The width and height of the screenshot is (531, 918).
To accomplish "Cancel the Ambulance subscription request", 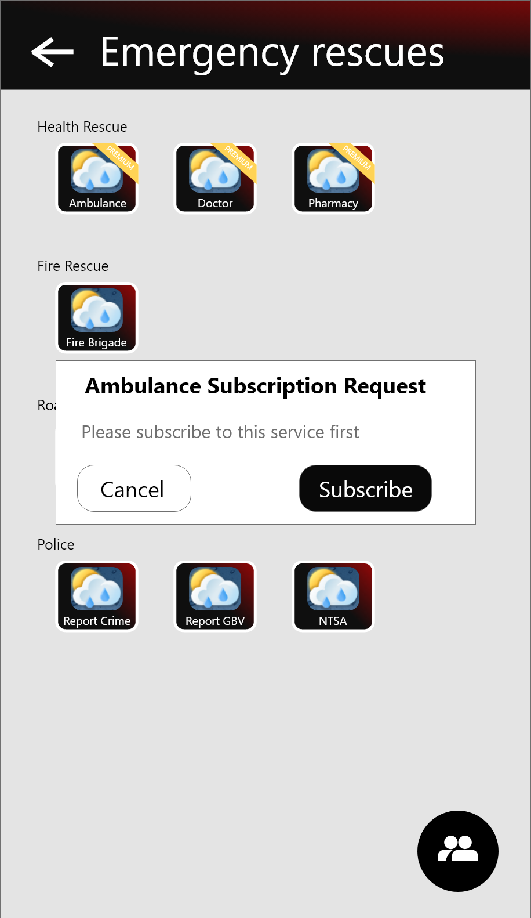I will [x=134, y=489].
